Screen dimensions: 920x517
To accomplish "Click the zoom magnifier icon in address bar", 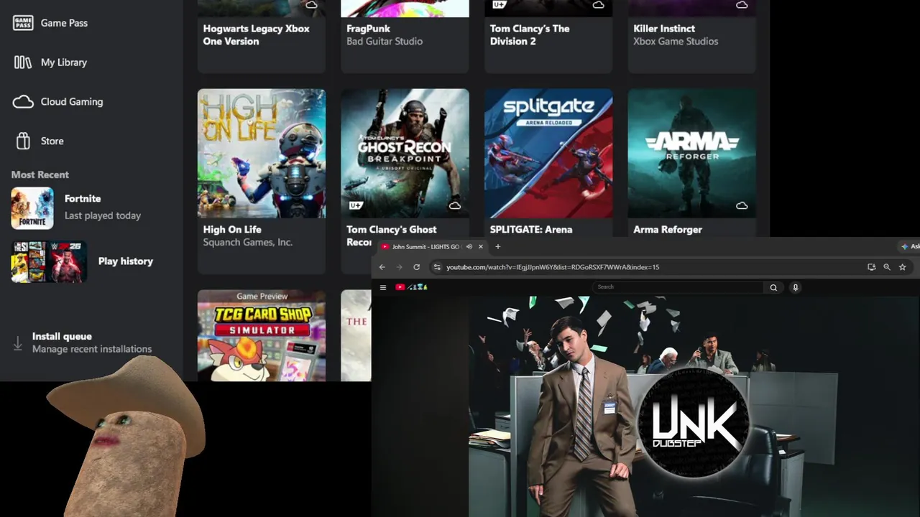I will pyautogui.click(x=887, y=267).
